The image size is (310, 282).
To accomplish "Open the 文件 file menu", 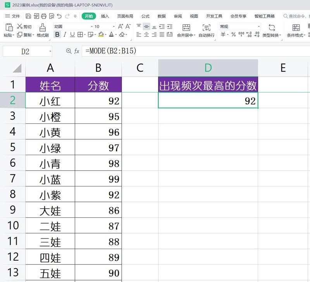I will click(13, 16).
